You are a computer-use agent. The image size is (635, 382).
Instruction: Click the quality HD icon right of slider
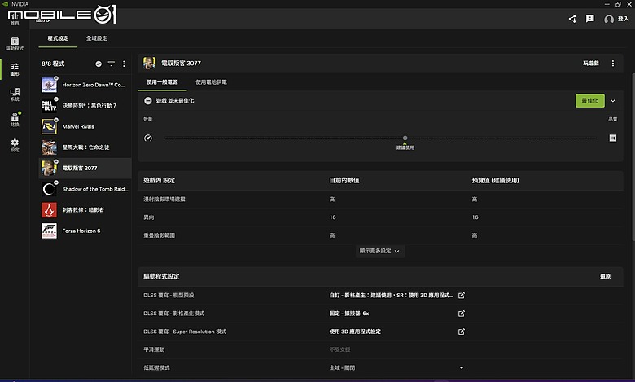(x=613, y=138)
